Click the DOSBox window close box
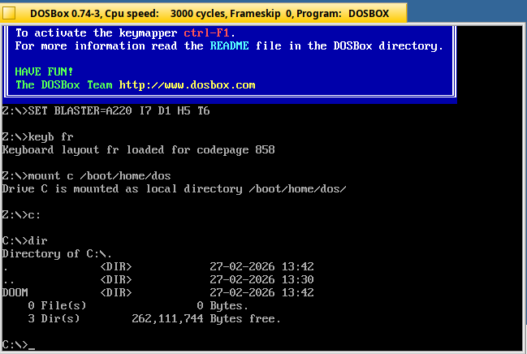Image resolution: width=527 pixels, height=354 pixels. pos(11,14)
